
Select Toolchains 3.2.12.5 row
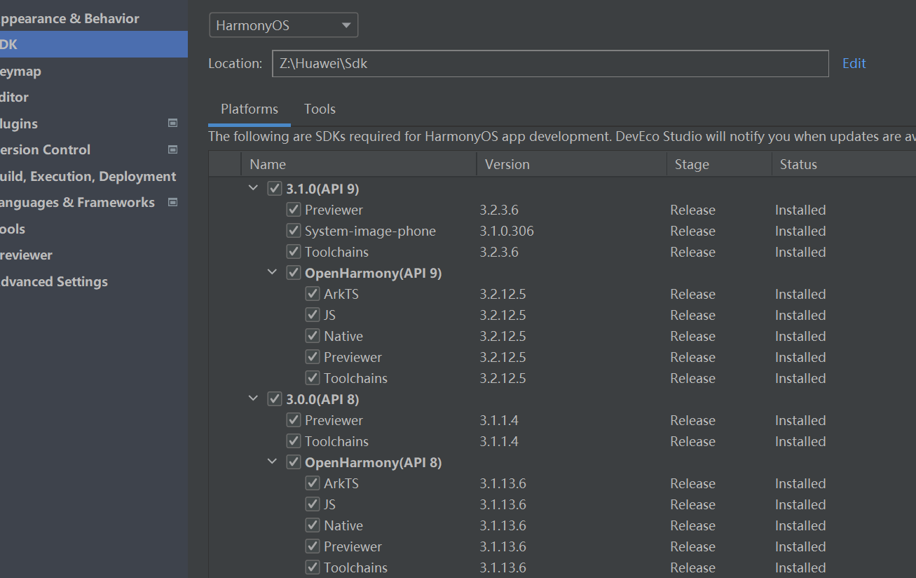[562, 378]
